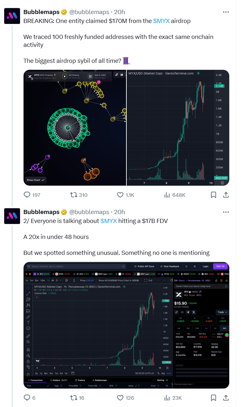Open the bubble map cluster image
Viewport: 241px width, 407px height.
tap(75, 128)
